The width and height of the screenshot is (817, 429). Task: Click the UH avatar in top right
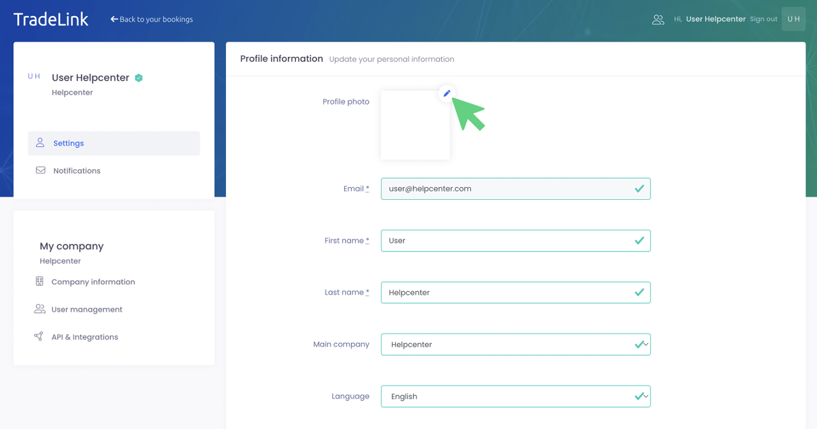pos(793,19)
